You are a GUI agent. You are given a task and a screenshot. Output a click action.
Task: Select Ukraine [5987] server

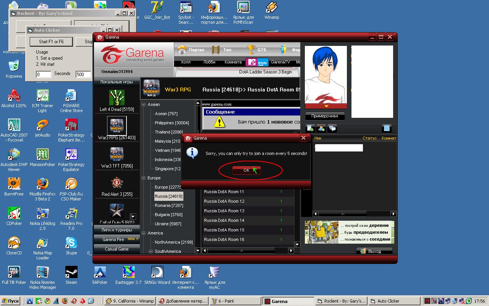click(x=168, y=224)
